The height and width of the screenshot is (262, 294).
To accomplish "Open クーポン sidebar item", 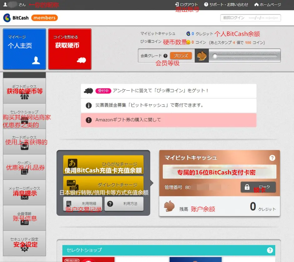I will (24, 167).
